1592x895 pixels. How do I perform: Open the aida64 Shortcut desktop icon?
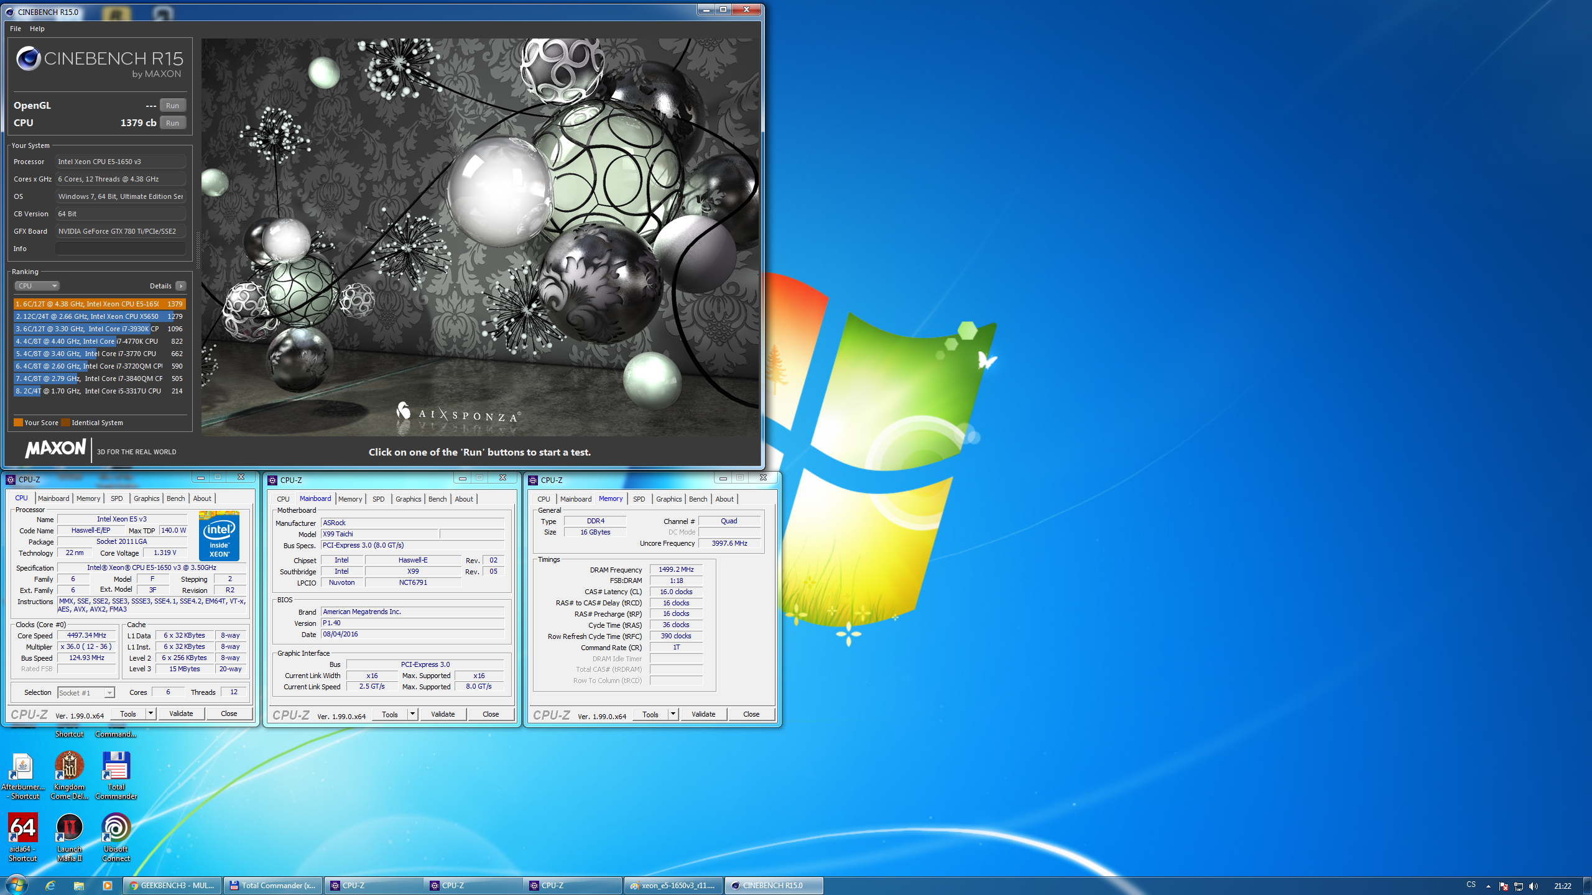click(23, 837)
